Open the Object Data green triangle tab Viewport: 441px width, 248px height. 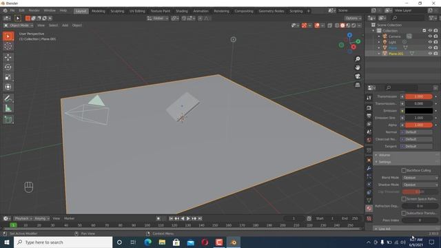(x=369, y=200)
